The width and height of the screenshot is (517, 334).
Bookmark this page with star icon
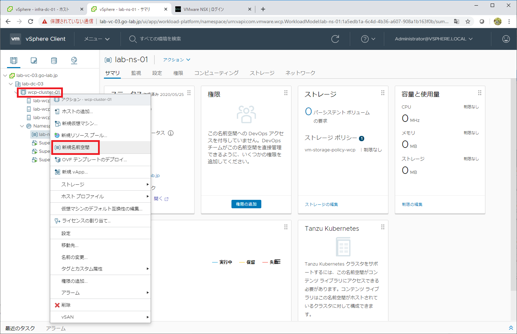coord(468,21)
